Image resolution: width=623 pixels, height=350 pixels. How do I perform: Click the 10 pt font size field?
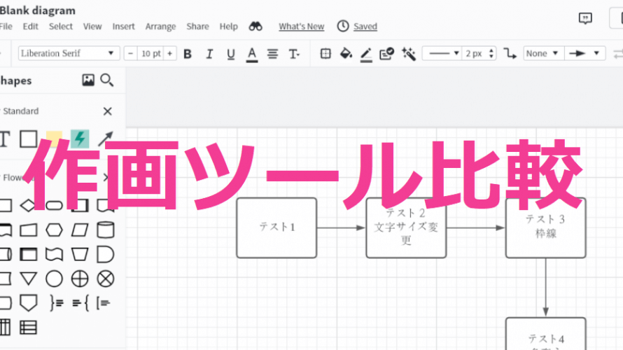click(x=150, y=53)
